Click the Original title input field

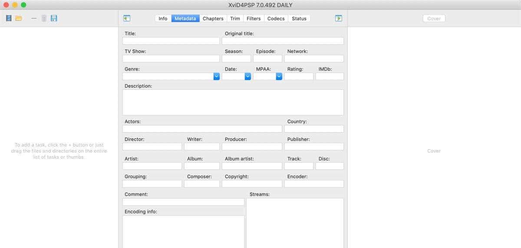[283, 41]
